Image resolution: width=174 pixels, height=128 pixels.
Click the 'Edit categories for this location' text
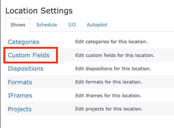[111, 42]
